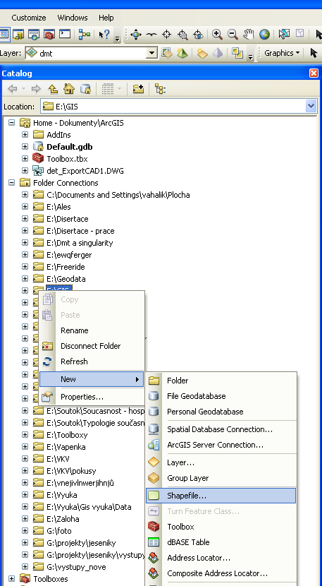Screen dimensions: 322x586
Task: Open the Help menu
Action: [106, 18]
